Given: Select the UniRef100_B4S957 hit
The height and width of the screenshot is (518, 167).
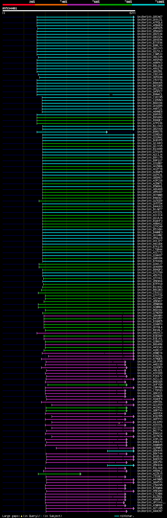Looking at the screenshot, I should 150,319.
